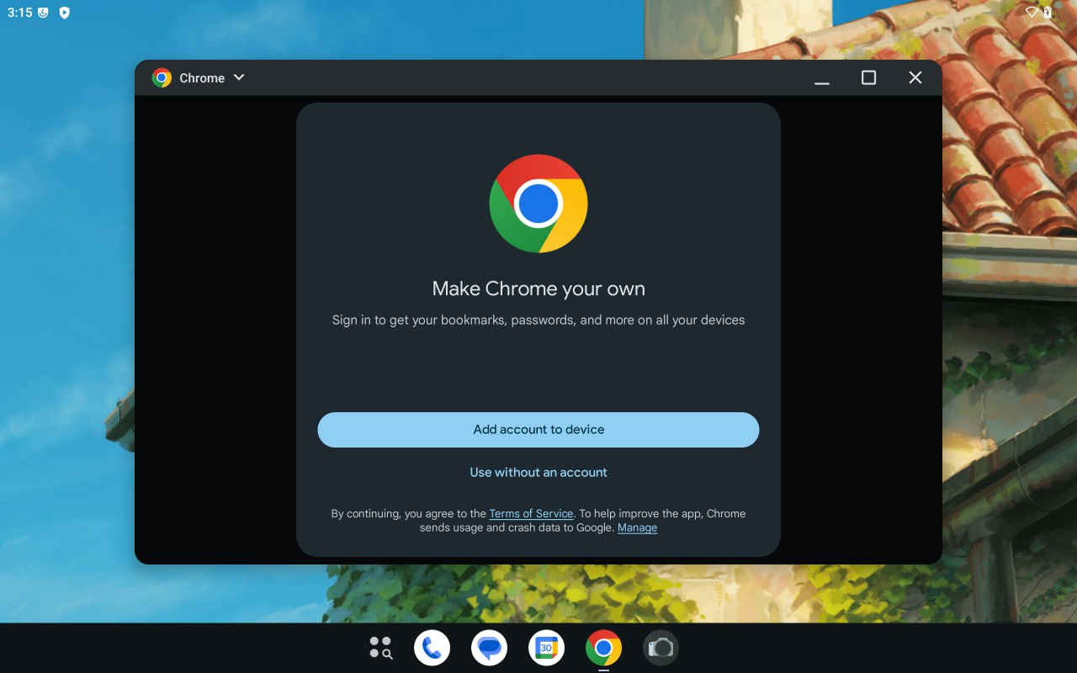Click the large Chrome logo
This screenshot has width=1077, height=673.
[x=538, y=204]
